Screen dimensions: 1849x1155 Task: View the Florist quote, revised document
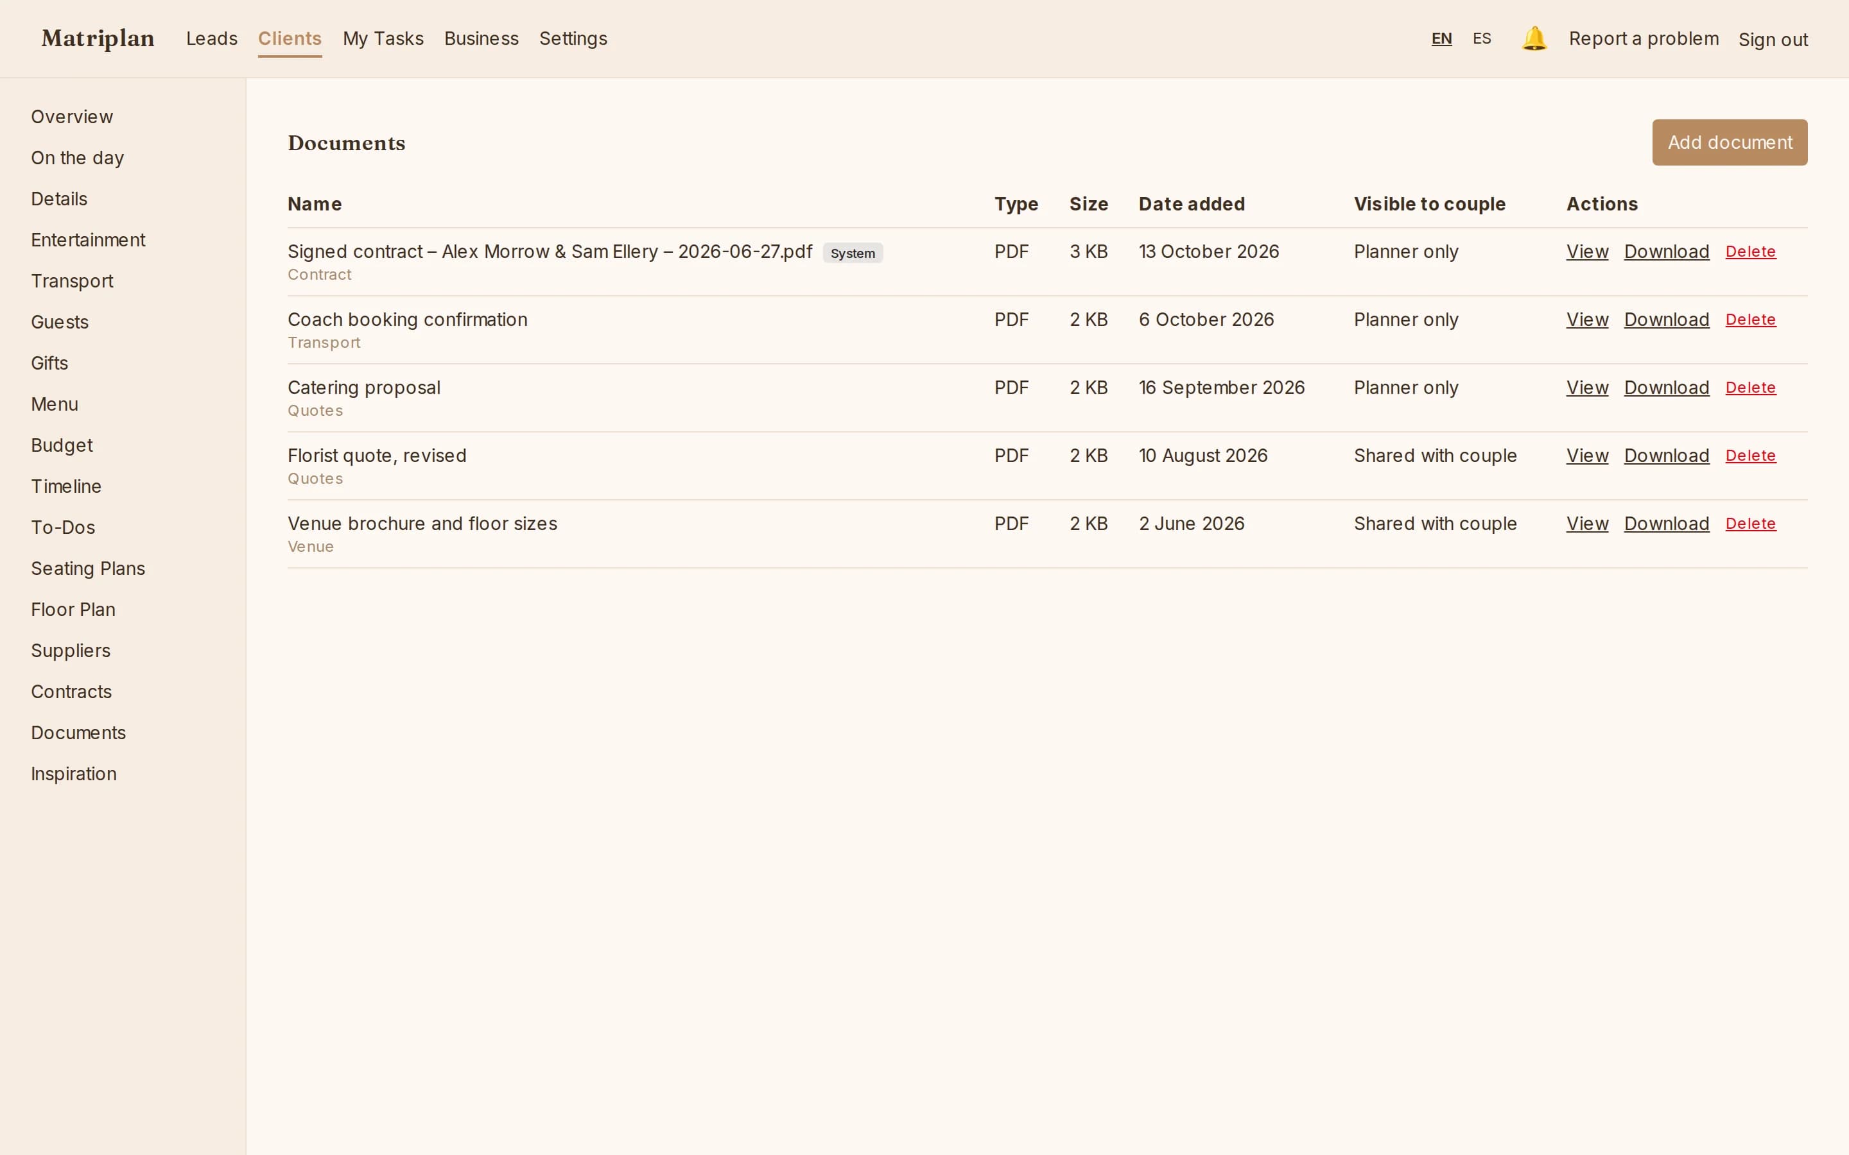pyautogui.click(x=1587, y=456)
